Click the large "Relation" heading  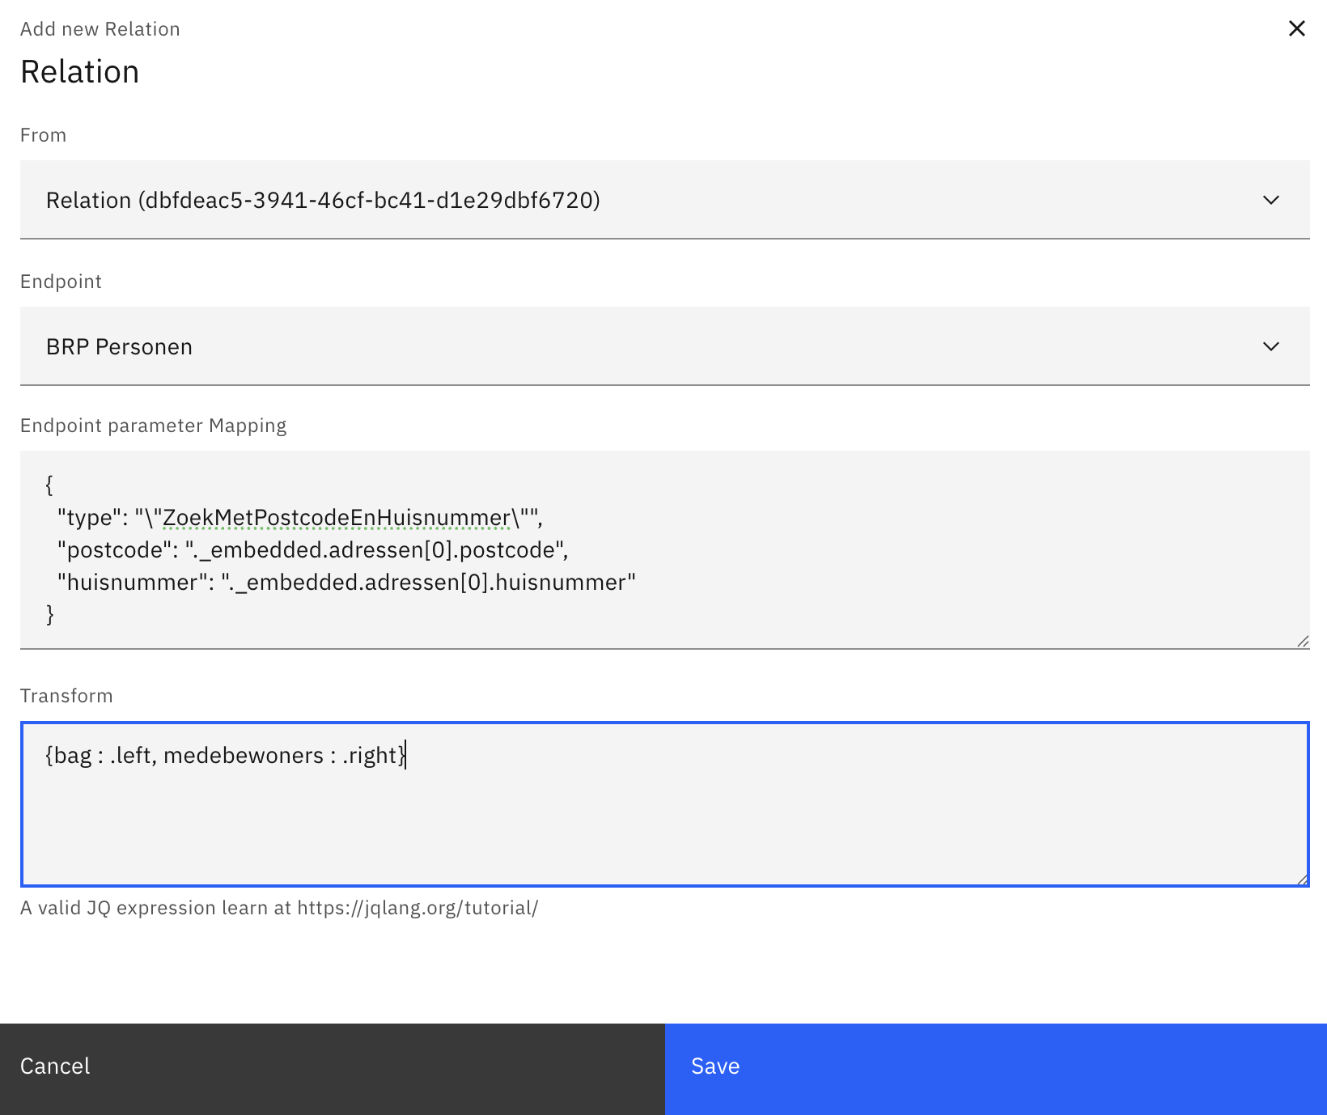click(x=80, y=72)
